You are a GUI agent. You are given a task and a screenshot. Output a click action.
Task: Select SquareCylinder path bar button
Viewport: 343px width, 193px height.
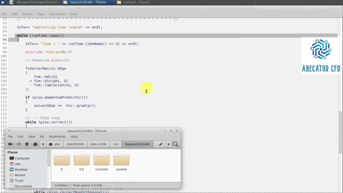pos(137,144)
